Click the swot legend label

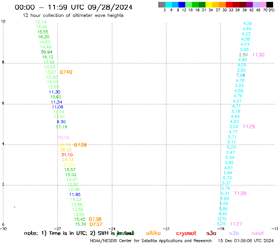[x=258, y=233]
